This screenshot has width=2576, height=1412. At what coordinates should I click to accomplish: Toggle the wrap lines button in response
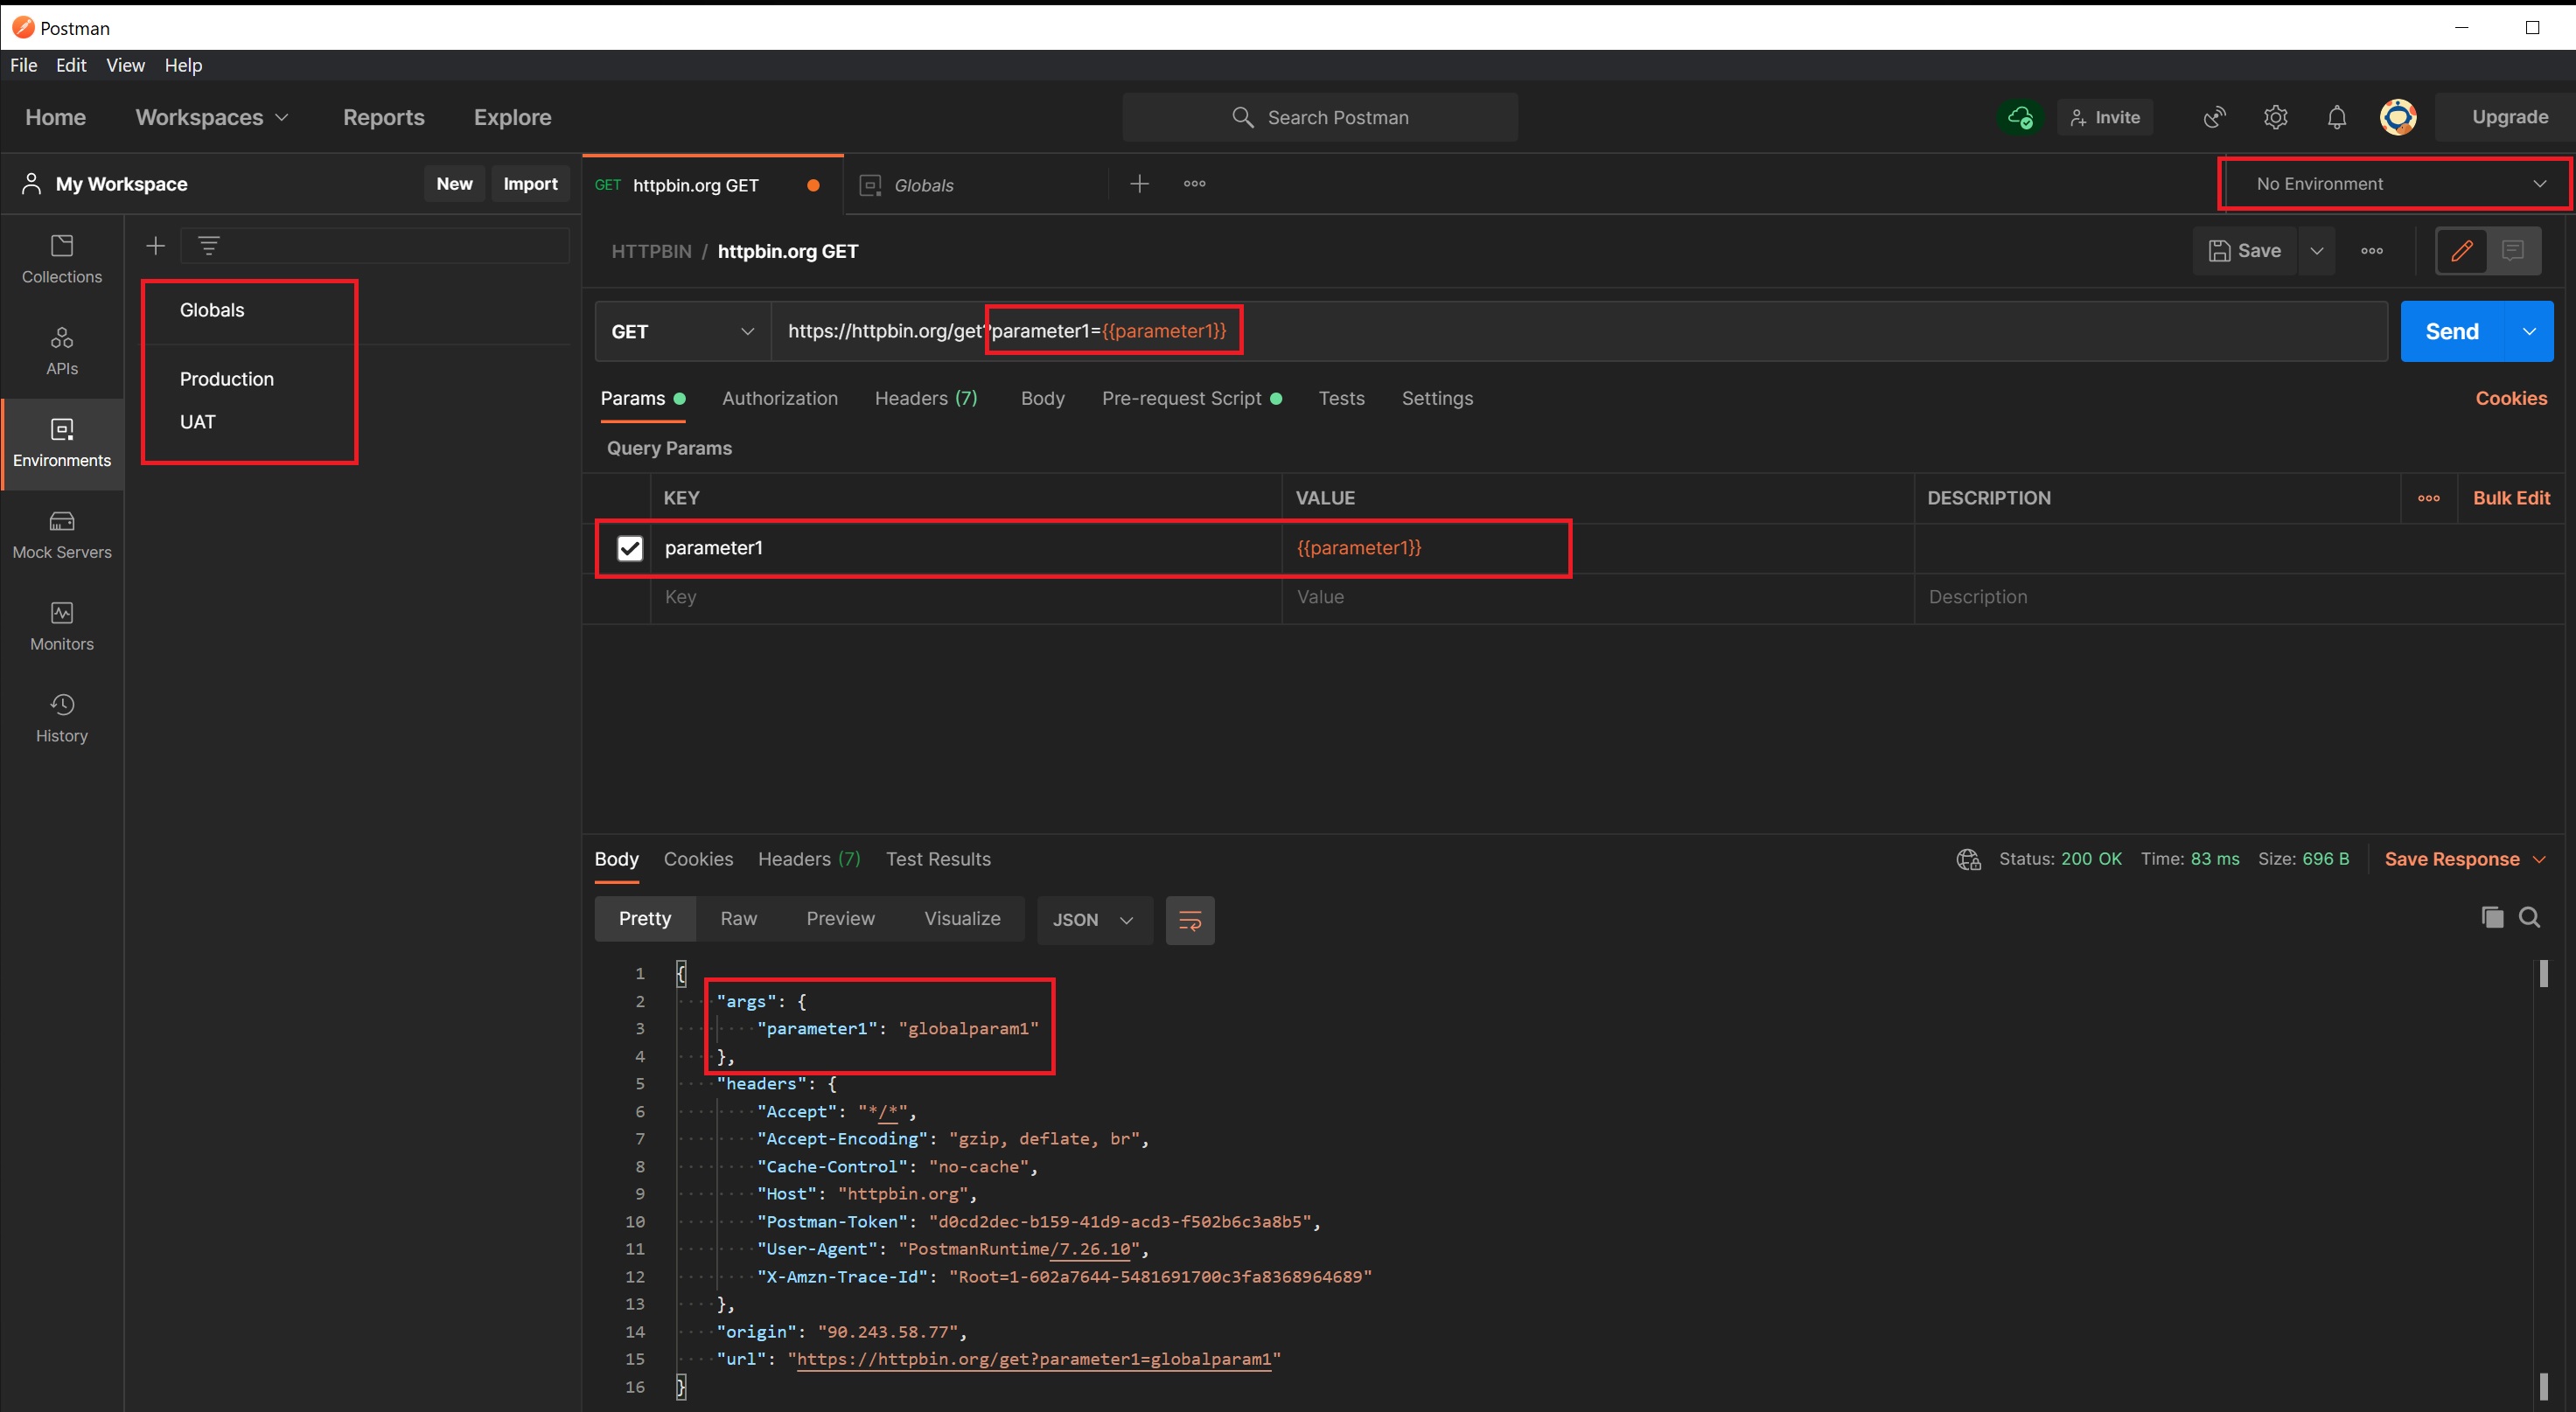(x=1189, y=921)
